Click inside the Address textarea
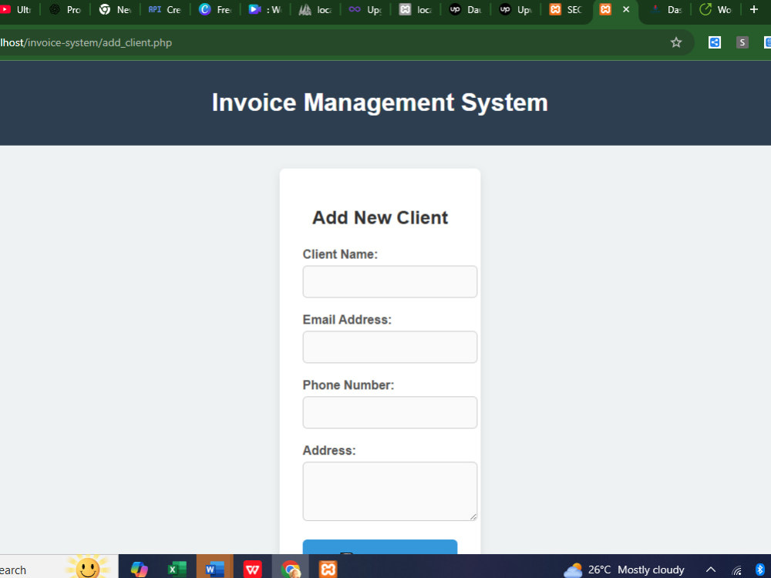This screenshot has width=771, height=578. pos(390,491)
